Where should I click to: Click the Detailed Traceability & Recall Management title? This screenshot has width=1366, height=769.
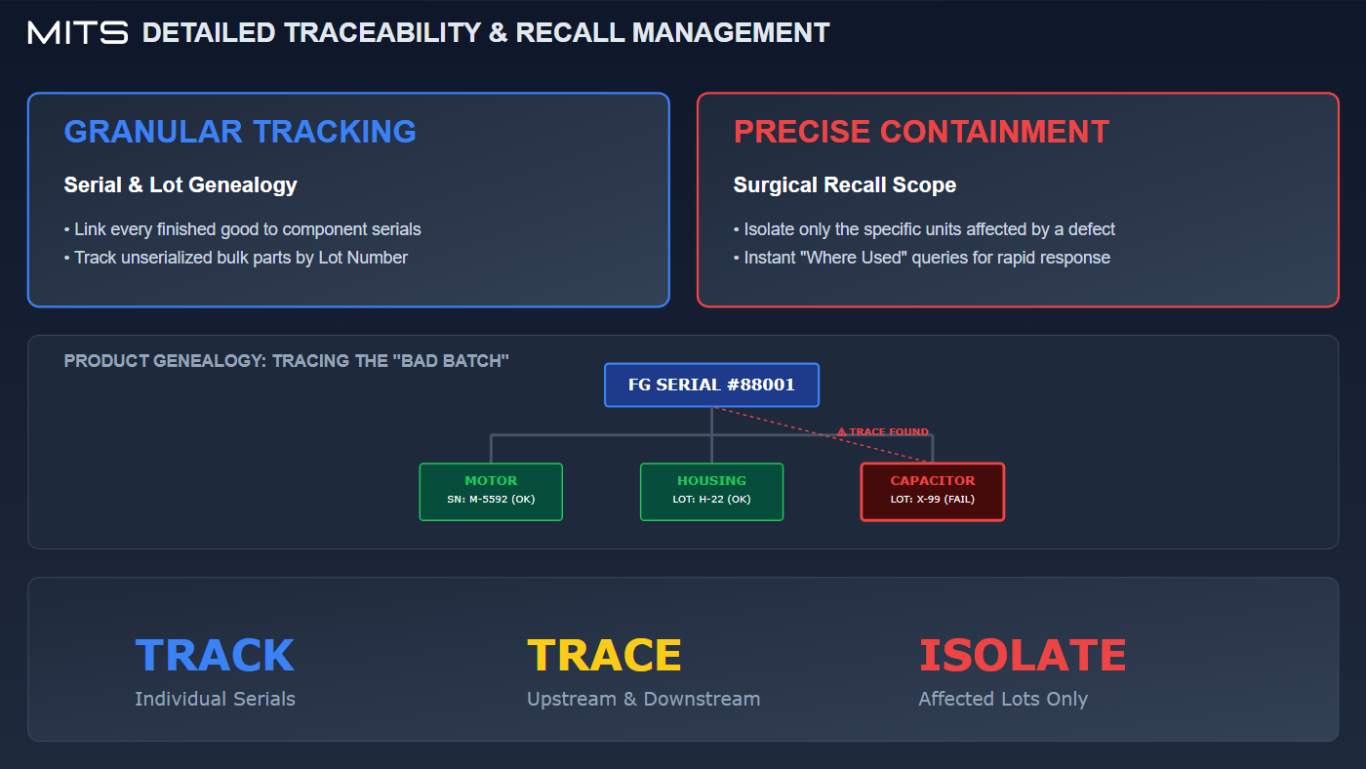tap(486, 33)
